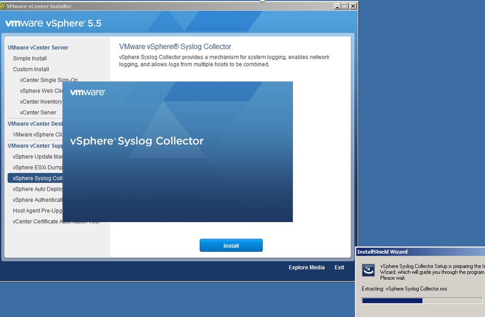Select vCenter Inventory Service entry

coord(41,102)
